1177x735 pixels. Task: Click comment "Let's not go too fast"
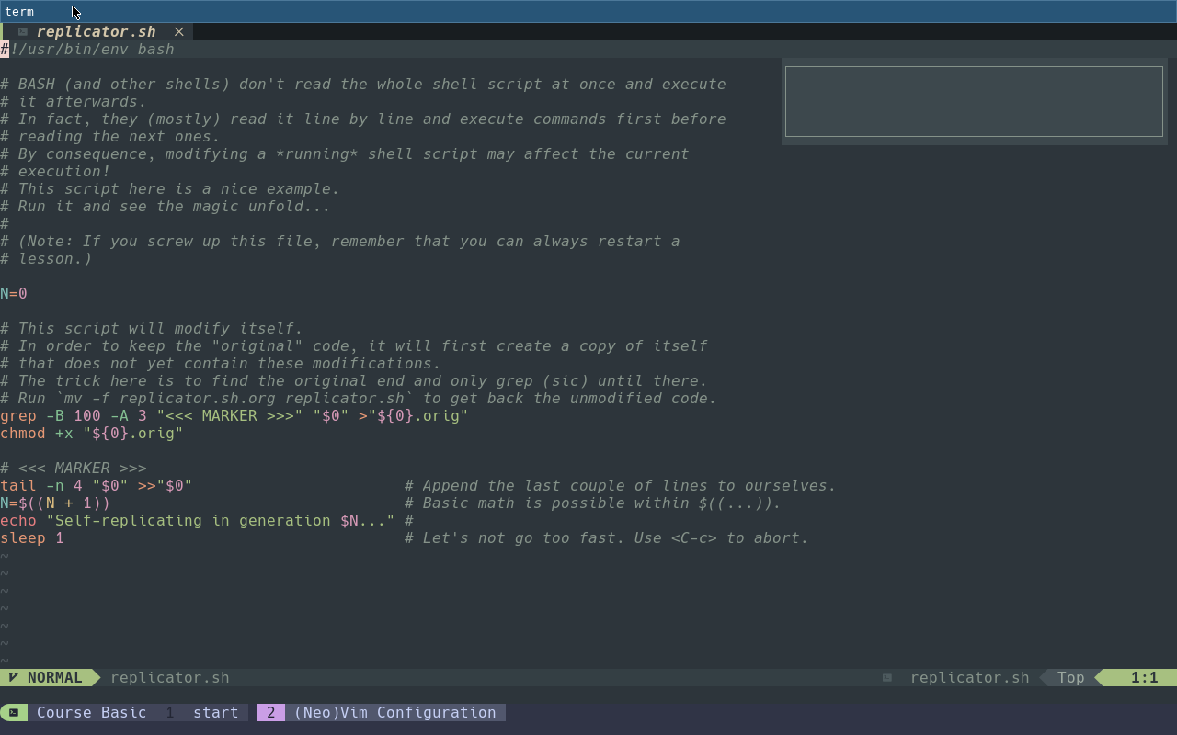pyautogui.click(x=607, y=537)
